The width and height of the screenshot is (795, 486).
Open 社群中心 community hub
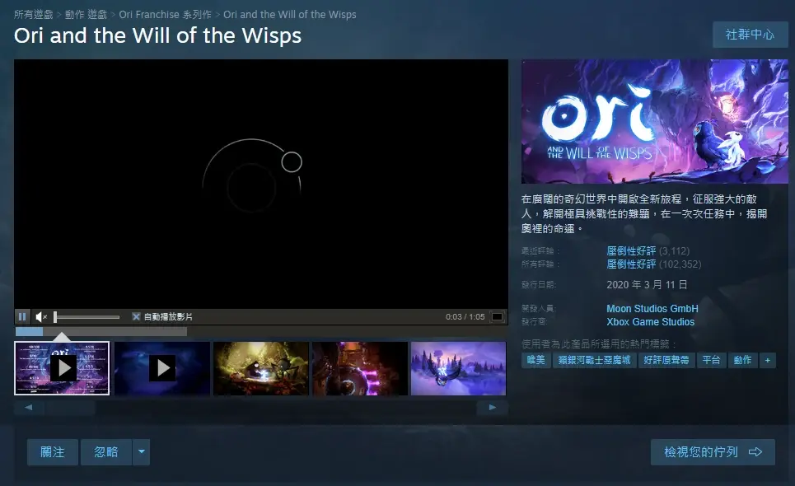(750, 35)
